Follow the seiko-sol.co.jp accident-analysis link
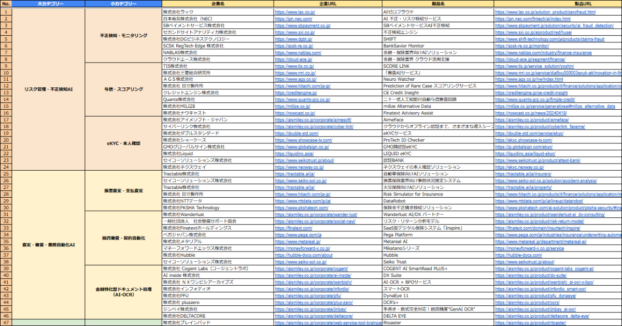The image size is (622, 326). point(546,181)
